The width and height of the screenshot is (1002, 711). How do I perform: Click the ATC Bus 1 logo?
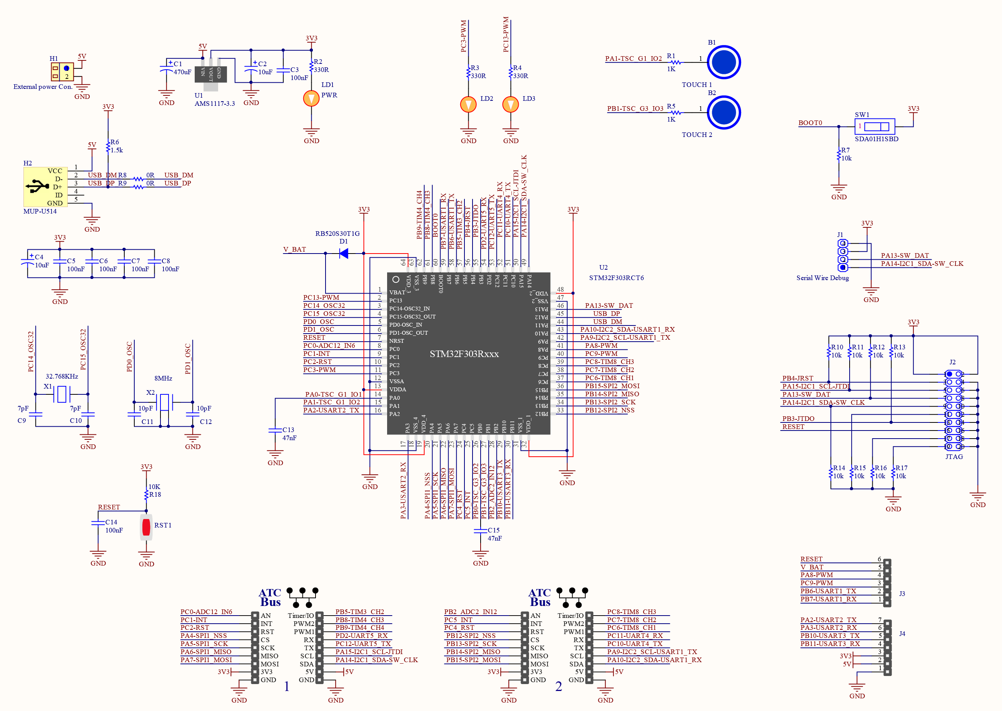point(288,598)
